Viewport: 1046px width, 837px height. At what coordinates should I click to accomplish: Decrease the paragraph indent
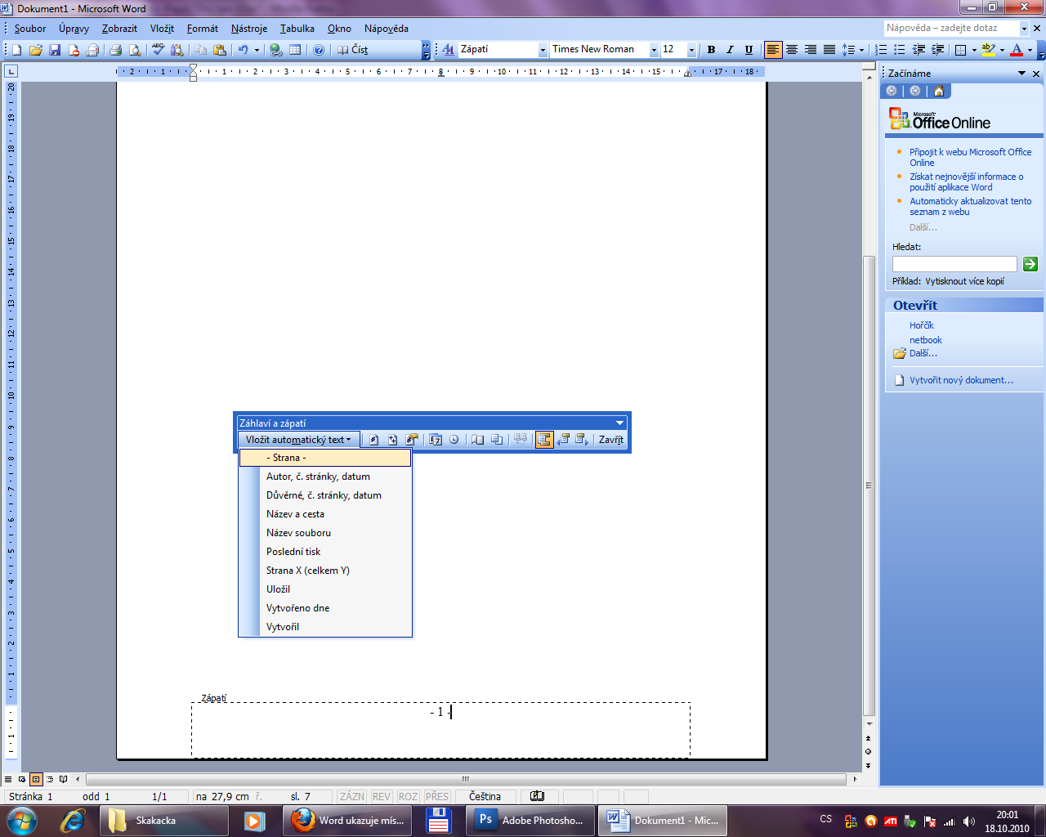pos(919,50)
